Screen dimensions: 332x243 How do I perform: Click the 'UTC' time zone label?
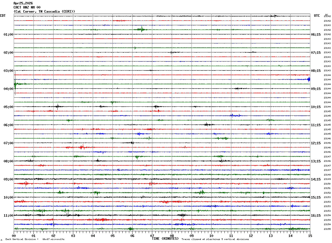(x=317, y=16)
